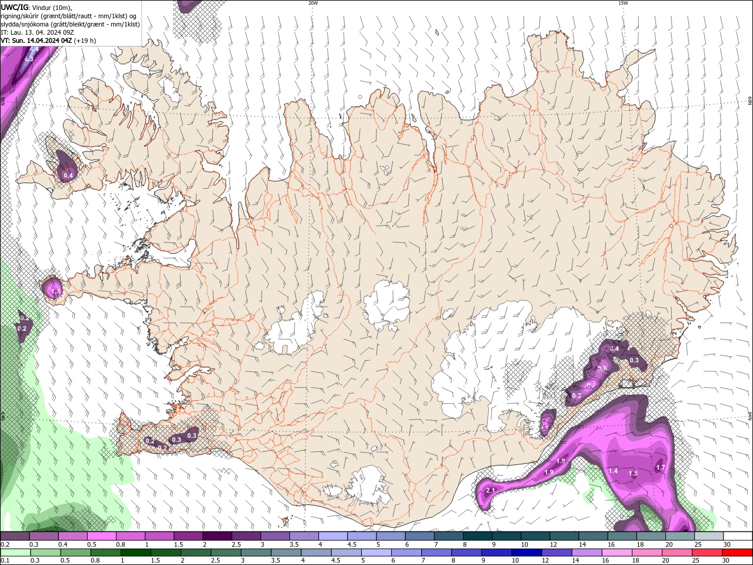This screenshot has height=565, width=753.
Task: Click the 0.4 value over the Westfjords
Action: click(68, 175)
